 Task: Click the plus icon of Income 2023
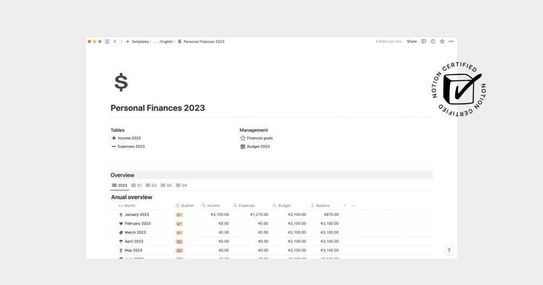click(113, 138)
